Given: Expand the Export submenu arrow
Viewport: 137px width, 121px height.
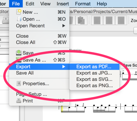Looking at the screenshot, I should tap(64, 67).
